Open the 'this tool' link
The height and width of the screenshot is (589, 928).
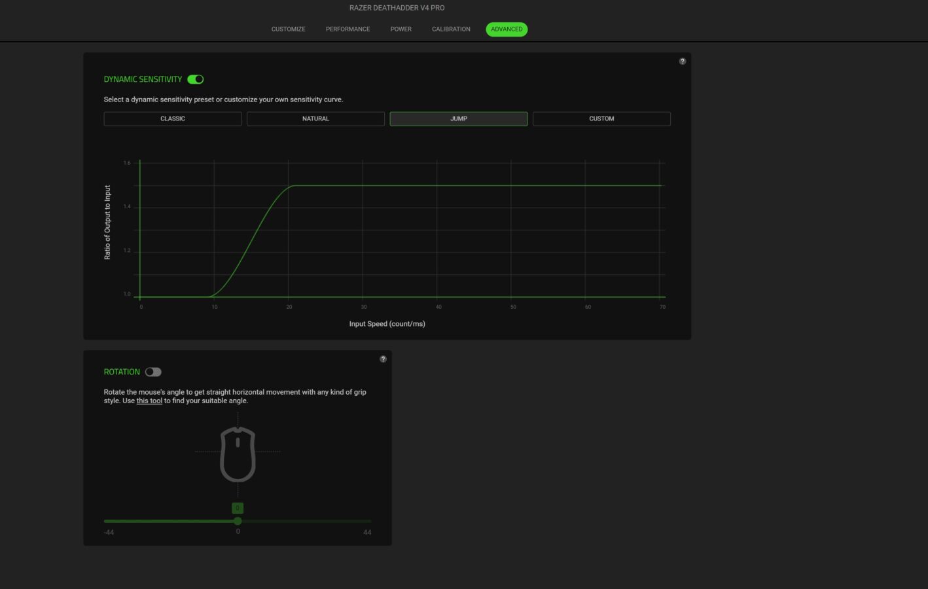tap(149, 401)
